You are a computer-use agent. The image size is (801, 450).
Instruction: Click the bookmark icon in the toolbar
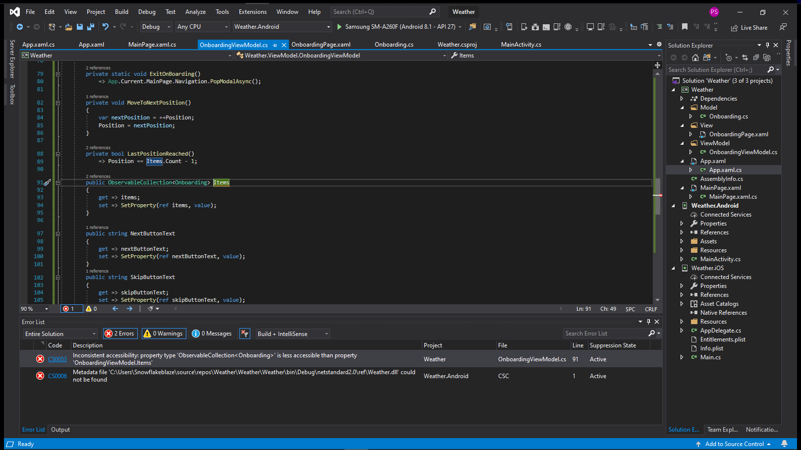[x=685, y=27]
